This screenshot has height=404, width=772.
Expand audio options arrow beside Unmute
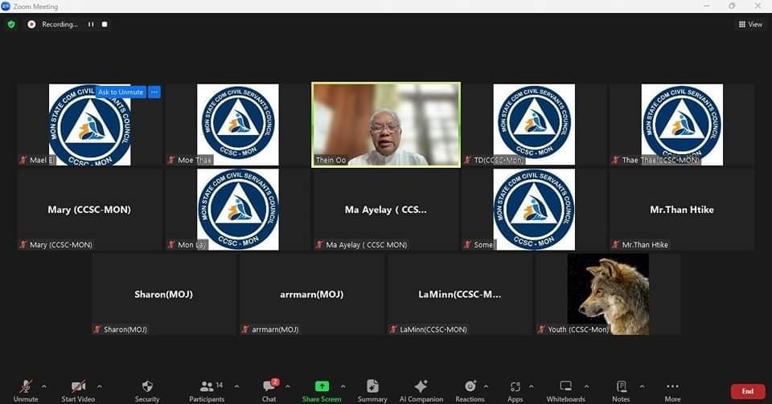tap(44, 387)
